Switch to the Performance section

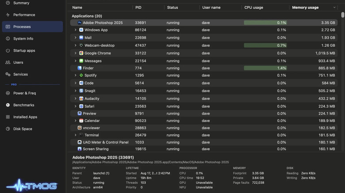coord(32,15)
